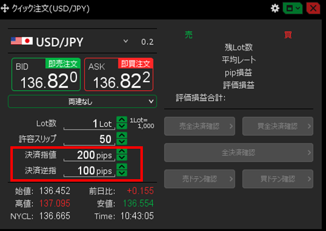Viewport: 326px width, 231px height.
Task: Decrease 許容スリップ with the down arrow
Action: (x=122, y=142)
